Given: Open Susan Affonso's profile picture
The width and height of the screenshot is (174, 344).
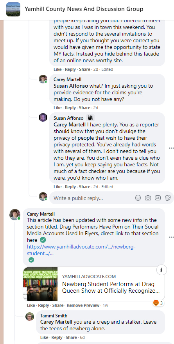Looking at the screenshot, I should point(43,117).
